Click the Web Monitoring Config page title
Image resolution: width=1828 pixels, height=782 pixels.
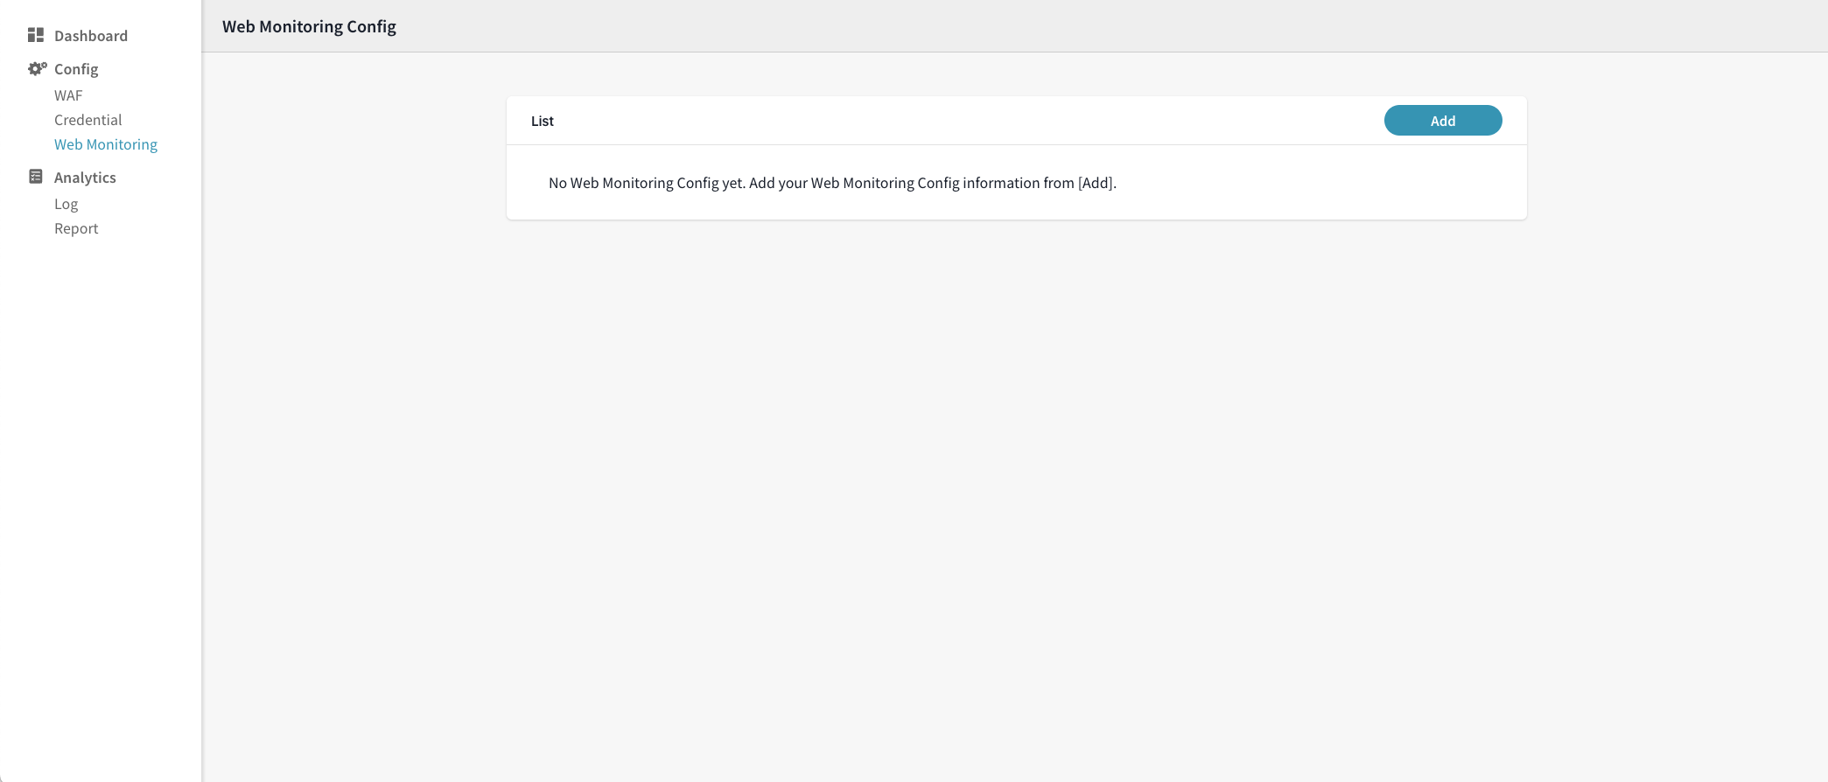[x=309, y=26]
